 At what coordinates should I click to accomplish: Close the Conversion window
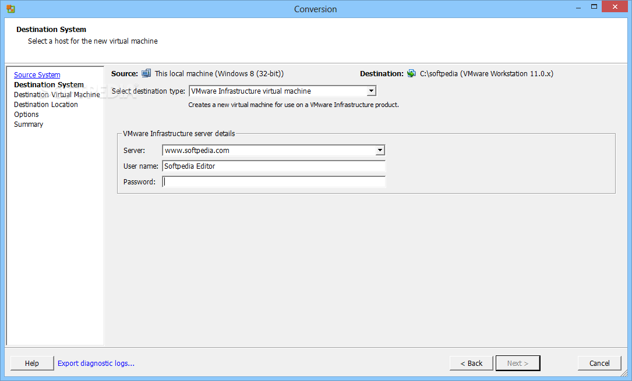pyautogui.click(x=615, y=6)
